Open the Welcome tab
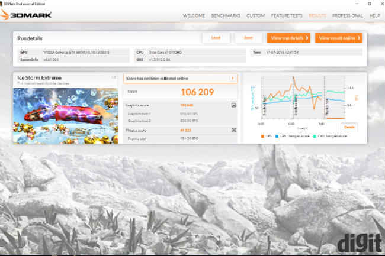The height and width of the screenshot is (256, 385). [x=194, y=16]
